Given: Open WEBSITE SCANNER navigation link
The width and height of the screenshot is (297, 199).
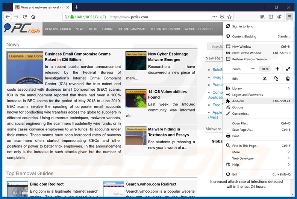Looking at the screenshot, I should point(199,29).
